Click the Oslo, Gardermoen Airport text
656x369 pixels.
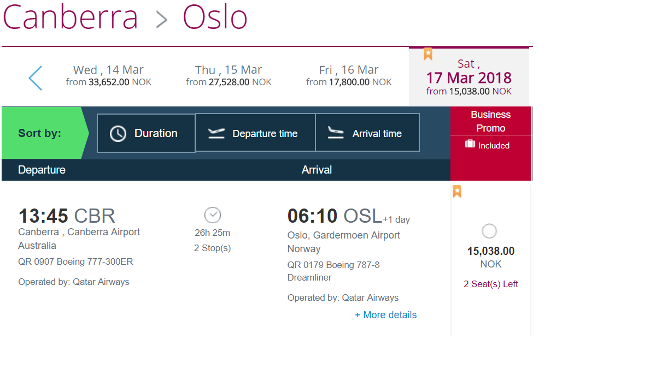click(344, 235)
